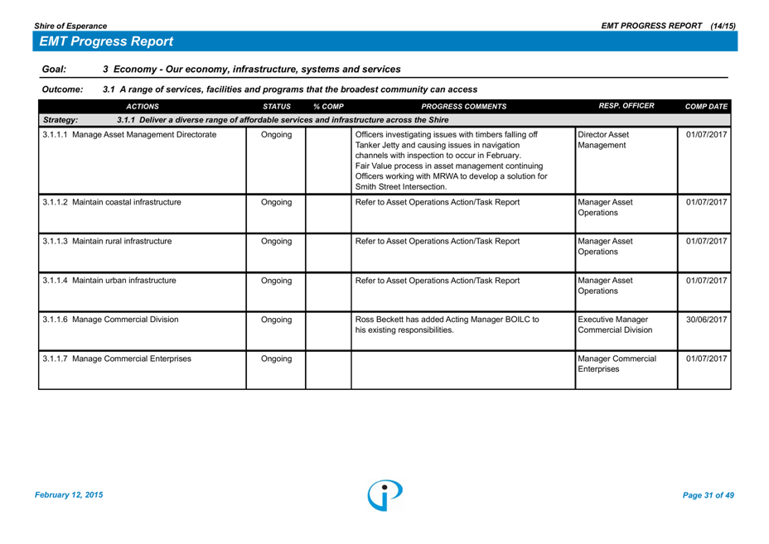Select the ACTIONS column header
This screenshot has height=544, width=769.
click(143, 107)
